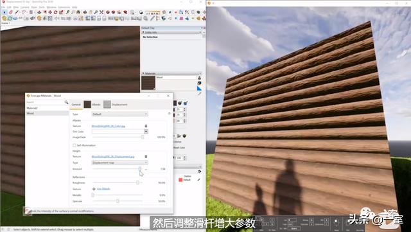
Task: Select the arrow Select tool in SketchUp toolbar
Action: (4, 12)
